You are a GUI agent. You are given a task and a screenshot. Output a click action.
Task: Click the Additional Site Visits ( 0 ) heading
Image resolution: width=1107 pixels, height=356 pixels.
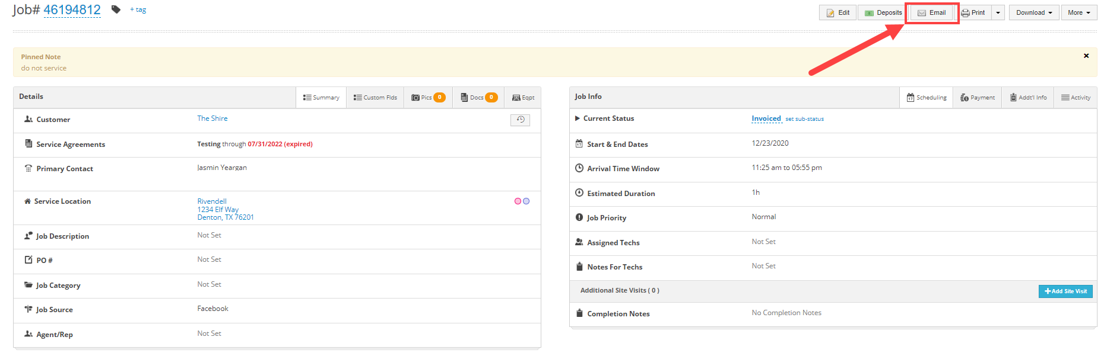click(x=620, y=290)
